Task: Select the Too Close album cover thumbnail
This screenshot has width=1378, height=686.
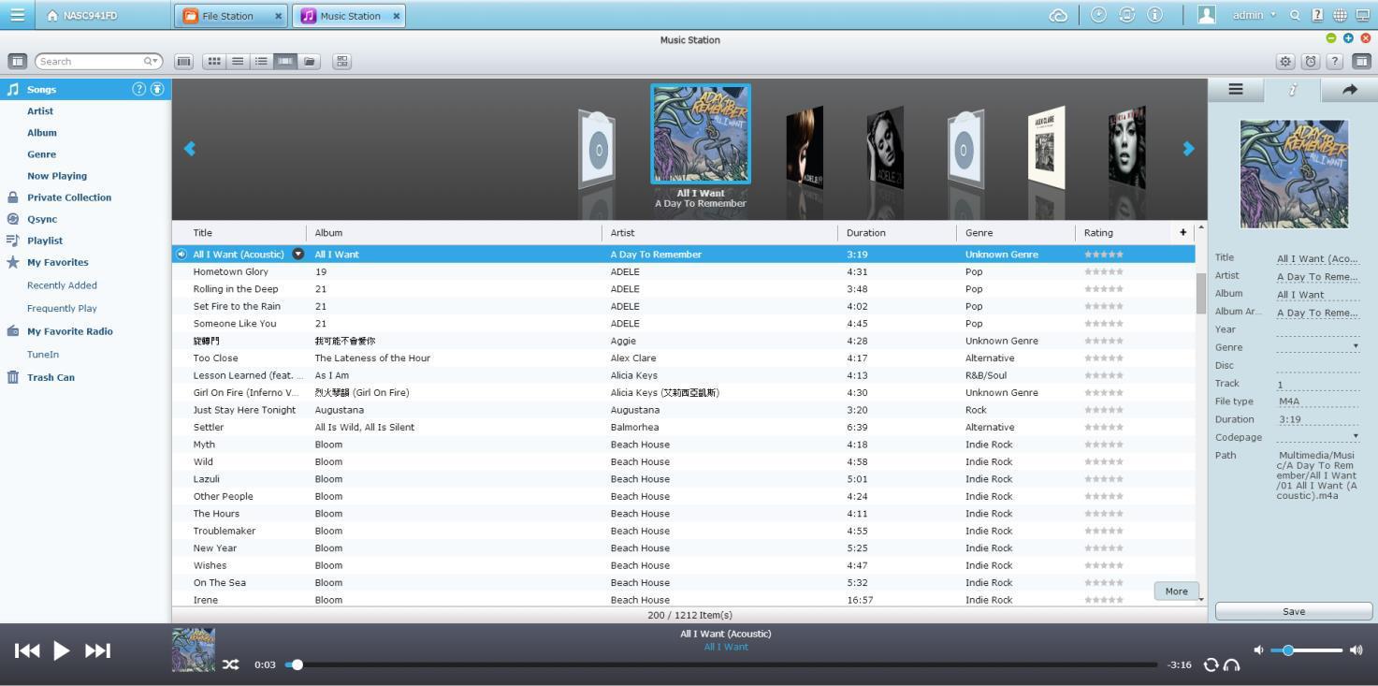Action: pos(1046,148)
